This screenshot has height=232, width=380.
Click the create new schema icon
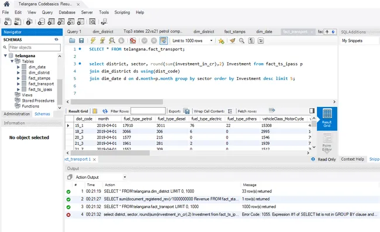click(41, 22)
